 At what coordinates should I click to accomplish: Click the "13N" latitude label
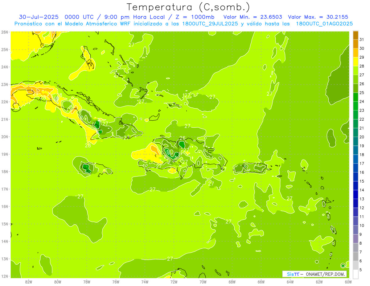[x=4, y=259]
